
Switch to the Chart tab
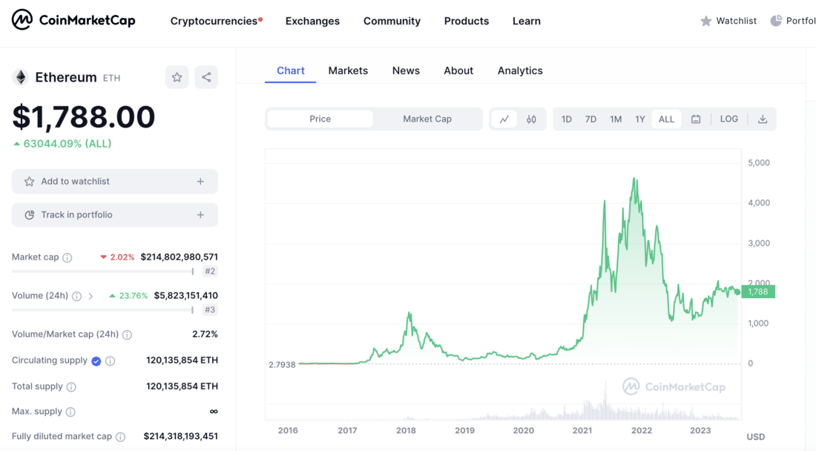[x=290, y=70]
